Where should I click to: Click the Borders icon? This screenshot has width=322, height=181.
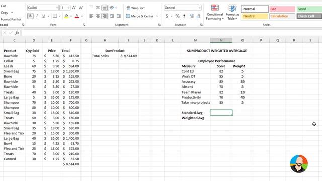point(55,16)
